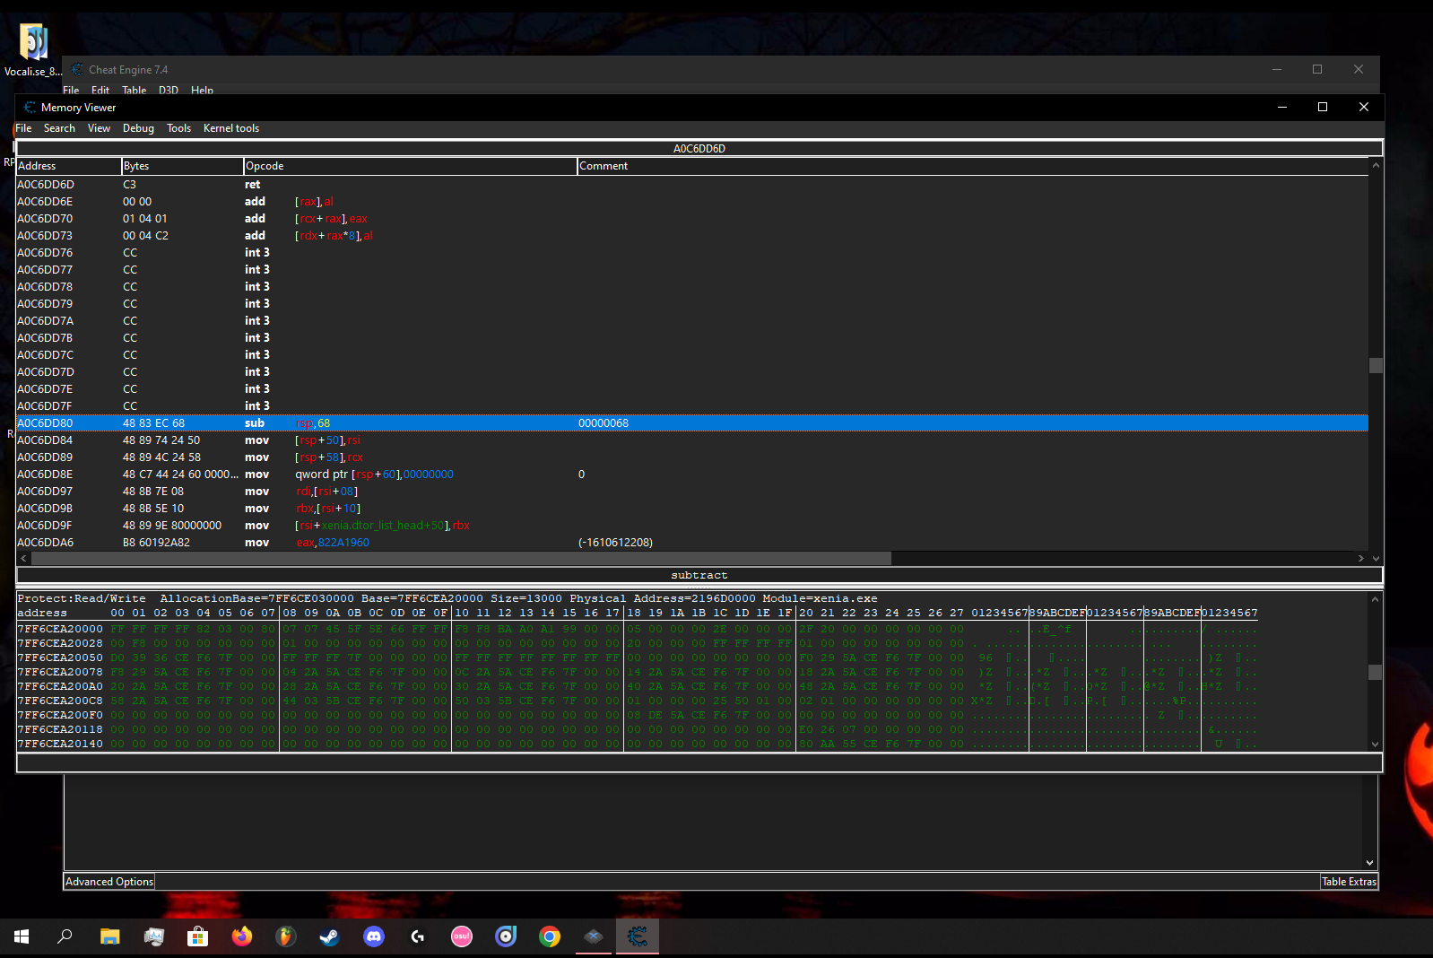The width and height of the screenshot is (1433, 958).
Task: Switch to Xenia emulator in taskbar
Action: point(593,936)
